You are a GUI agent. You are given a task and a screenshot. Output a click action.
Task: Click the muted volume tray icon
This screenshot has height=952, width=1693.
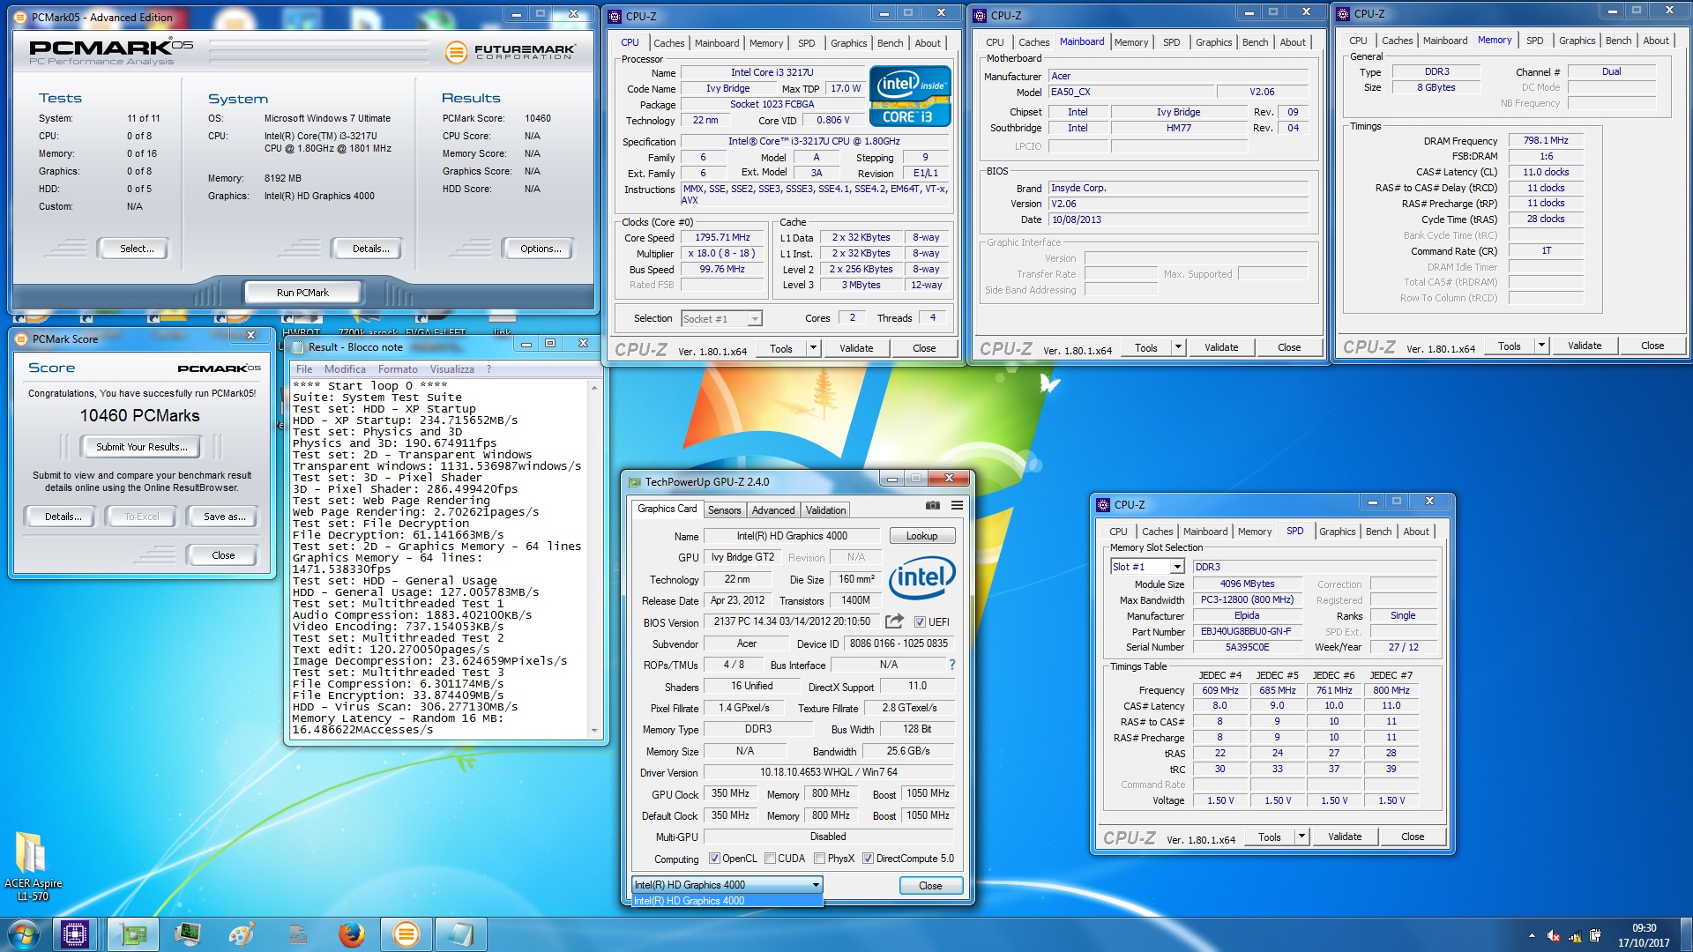[x=1554, y=936]
